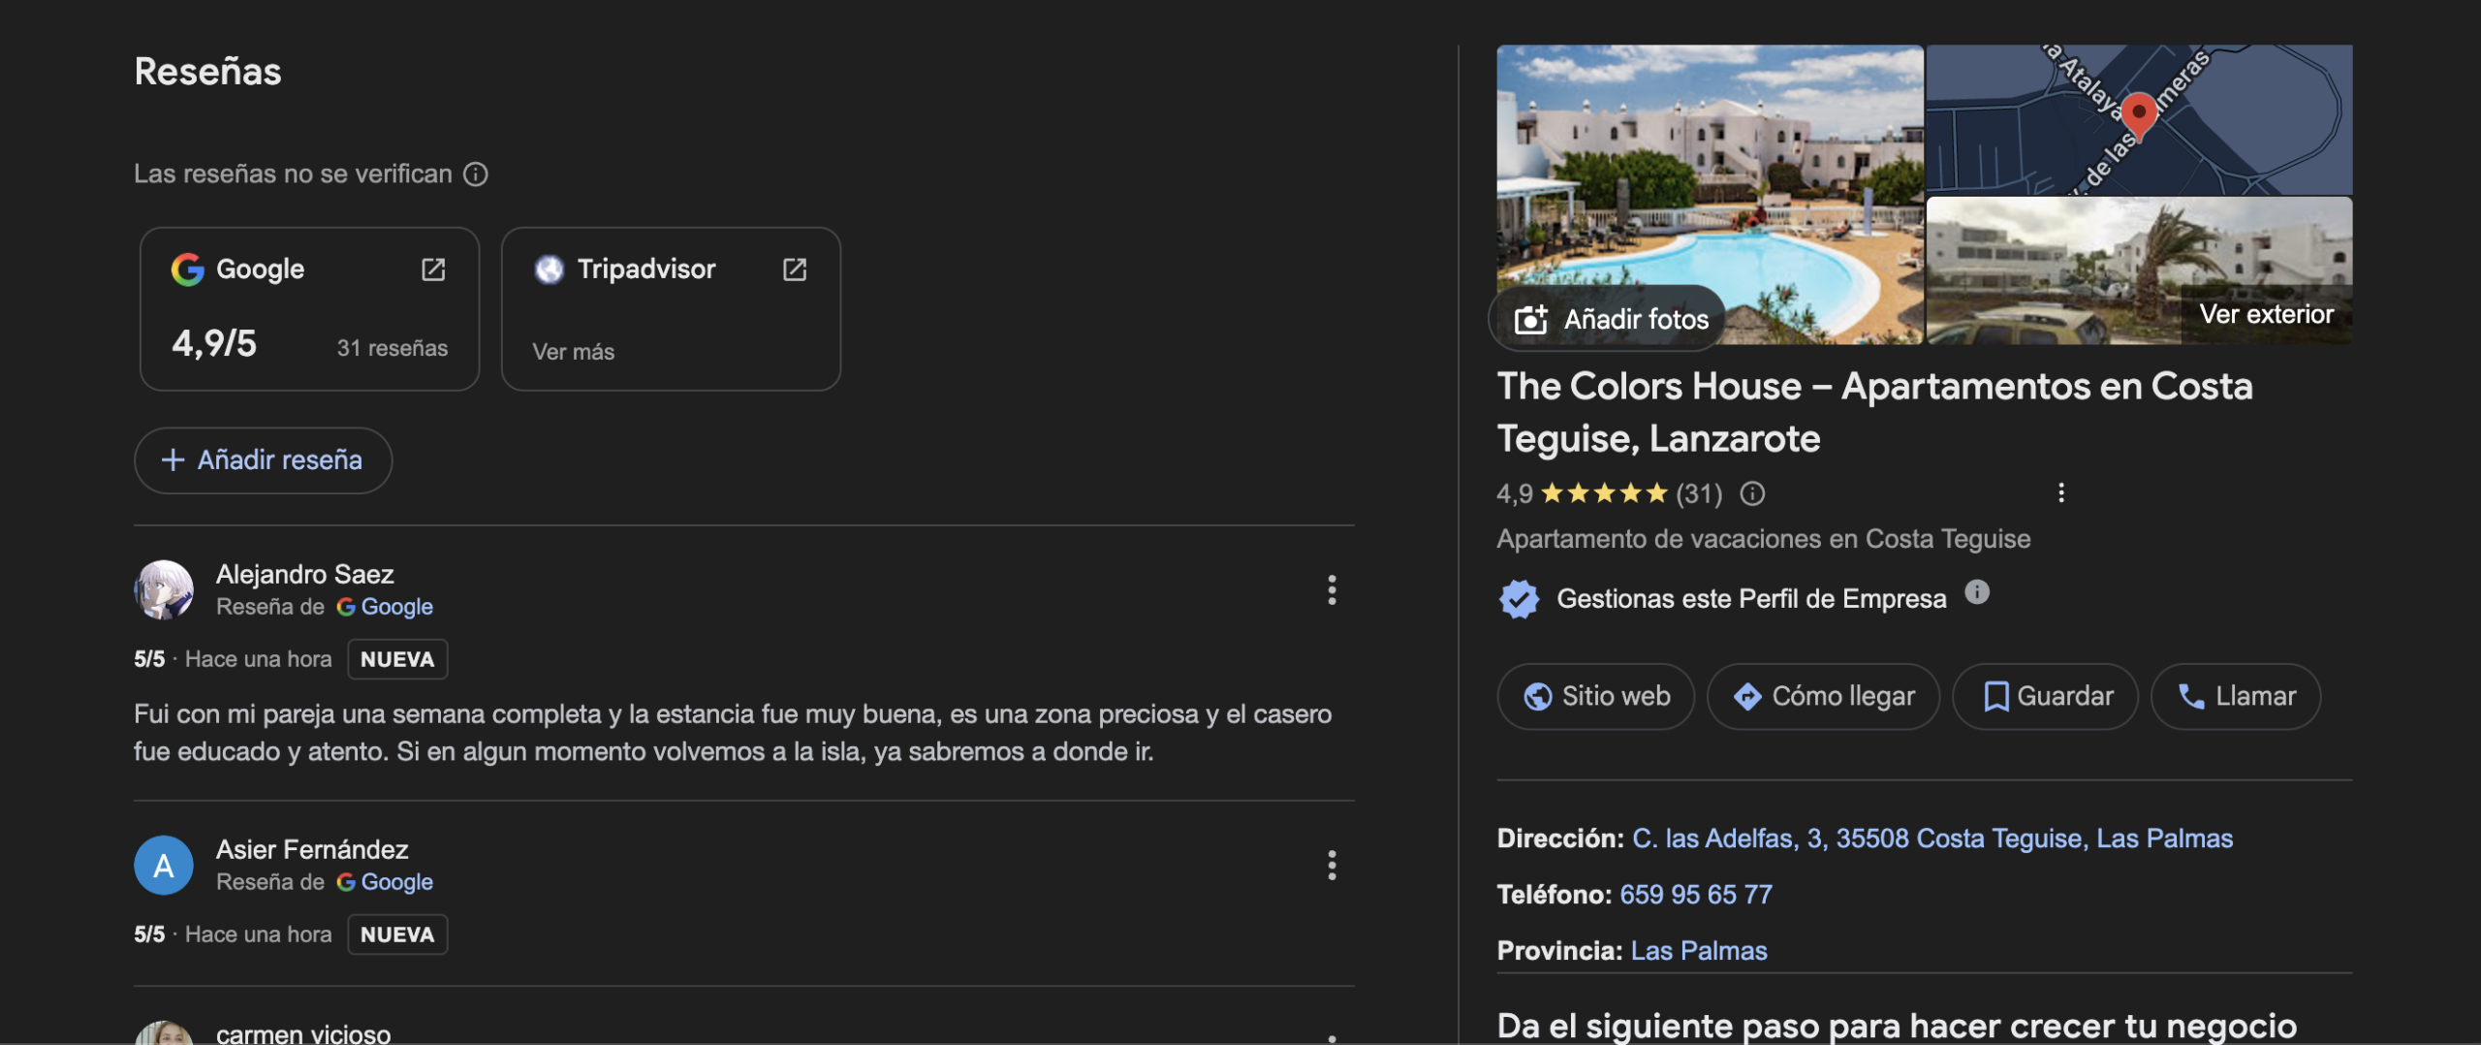
Task: Click the Añadir reseña button
Action: pyautogui.click(x=262, y=460)
